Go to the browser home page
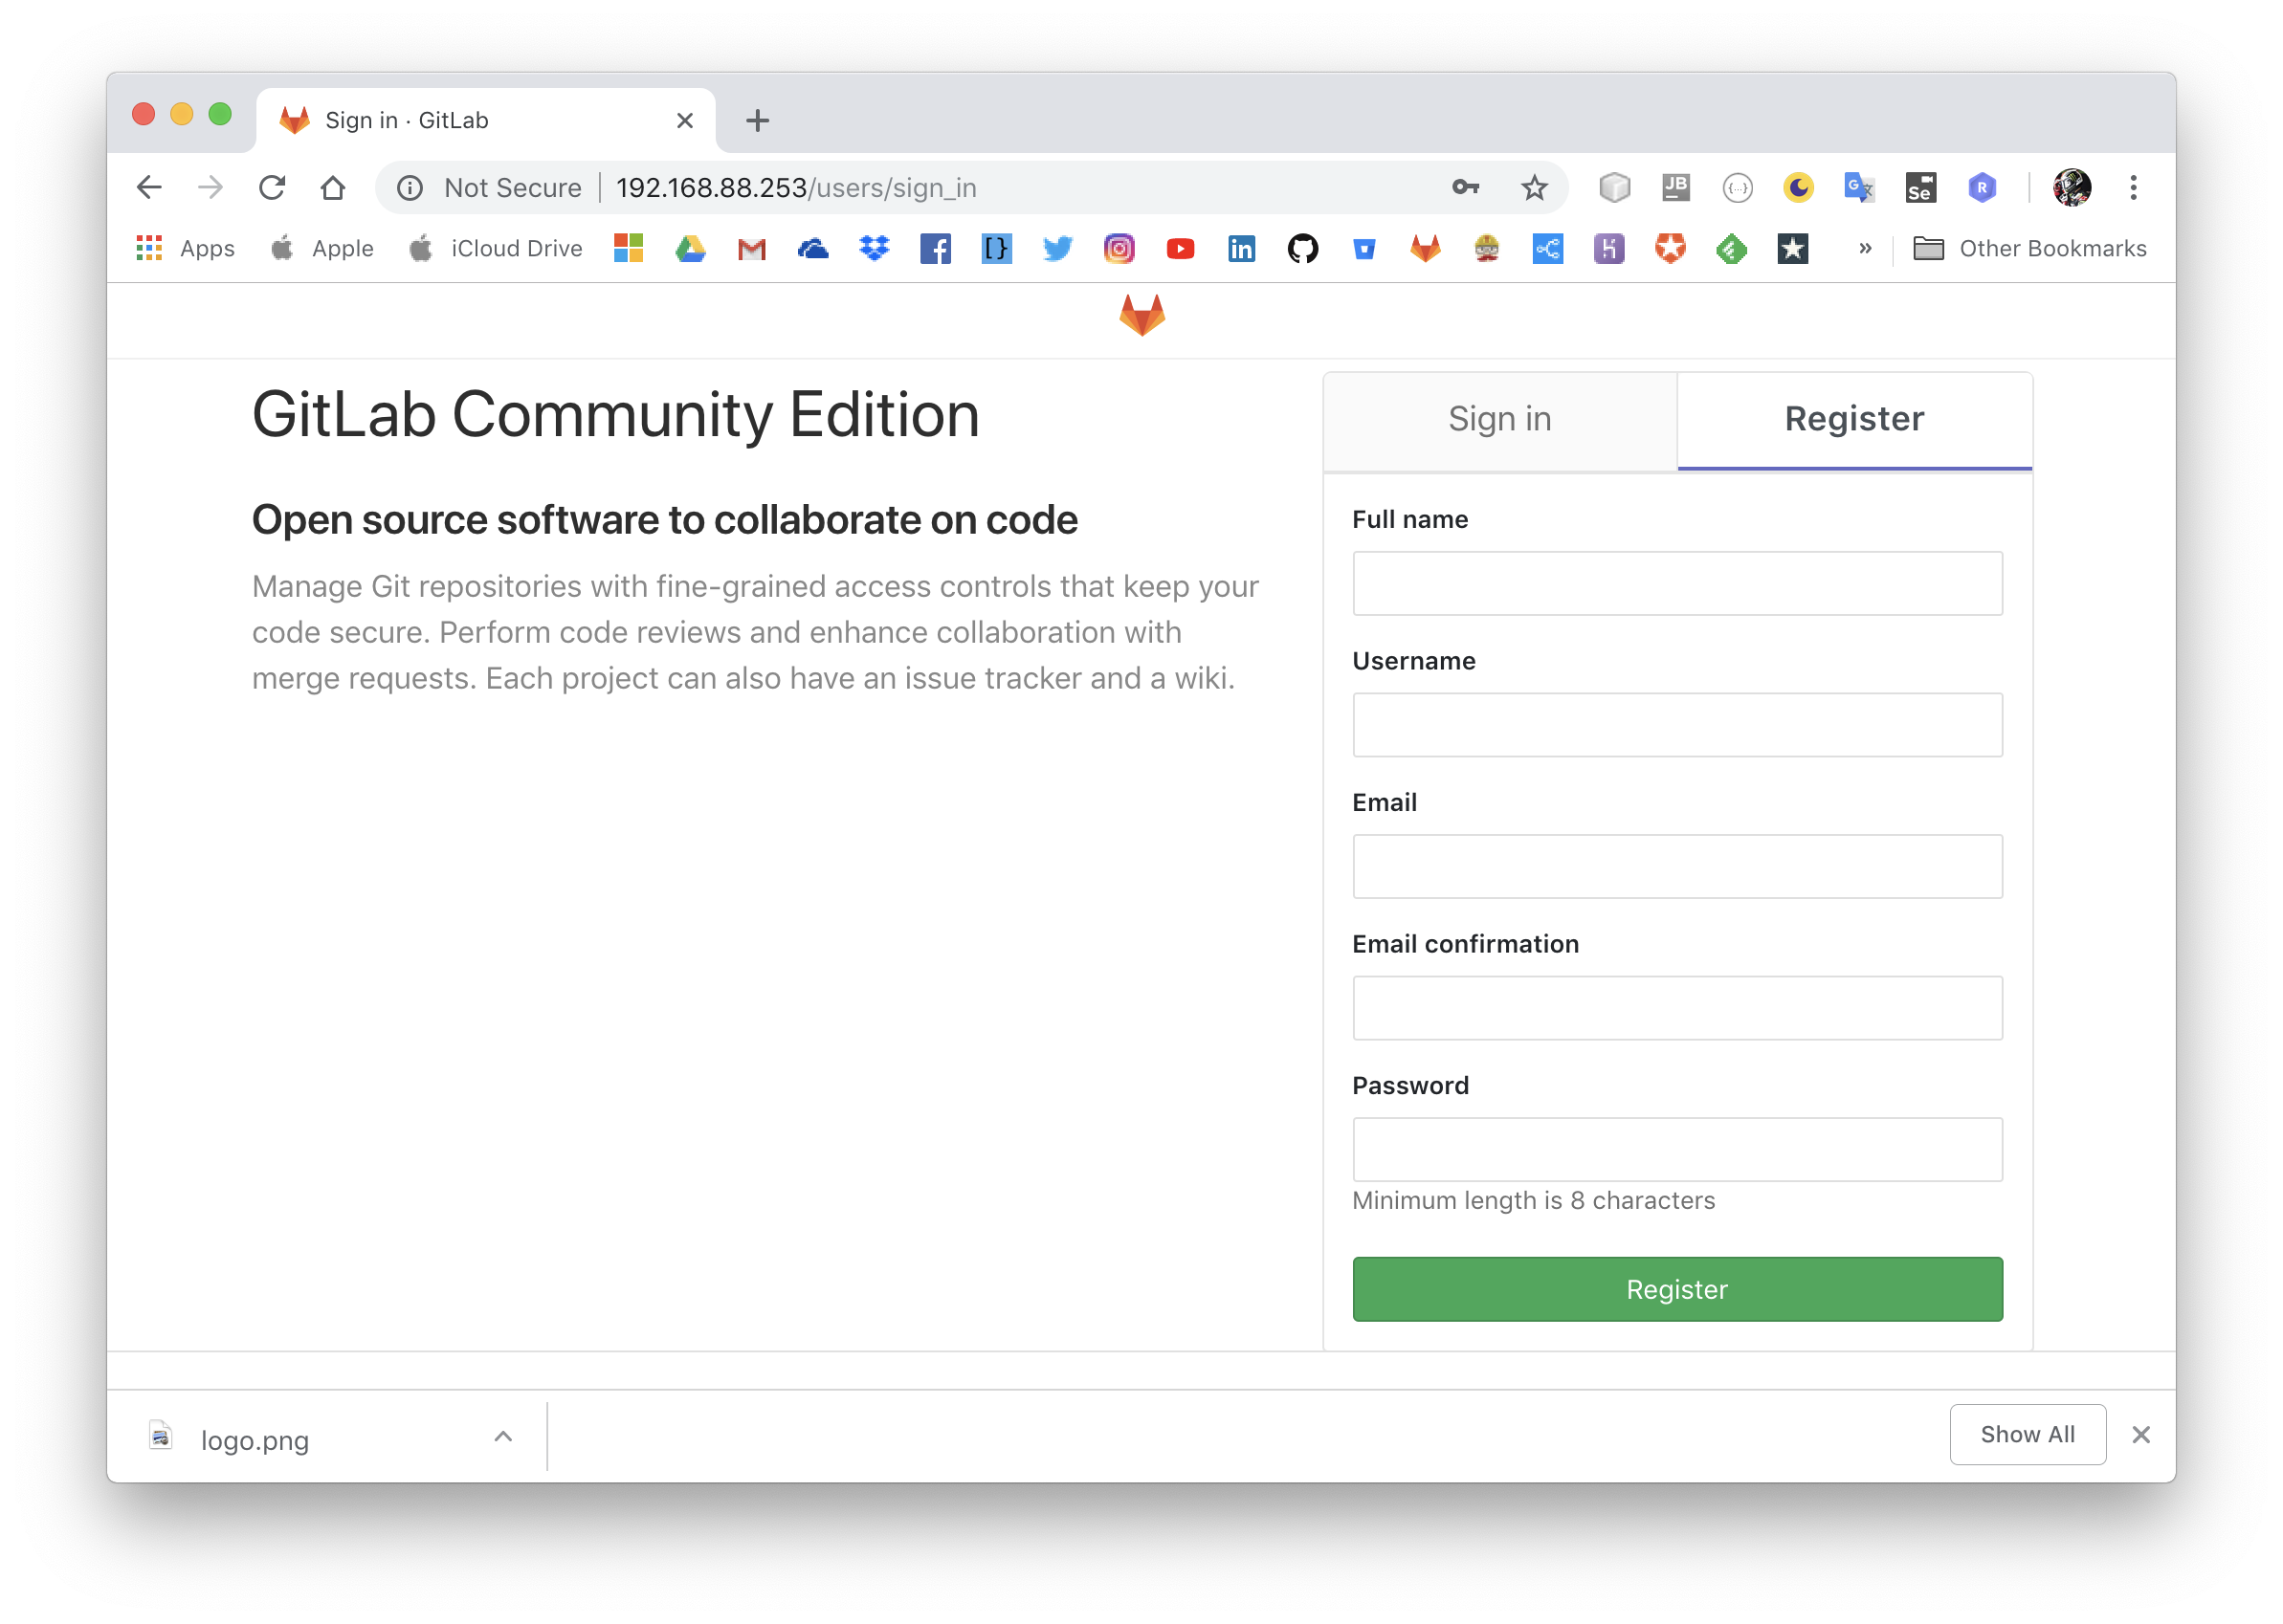The height and width of the screenshot is (1624, 2283). (333, 187)
